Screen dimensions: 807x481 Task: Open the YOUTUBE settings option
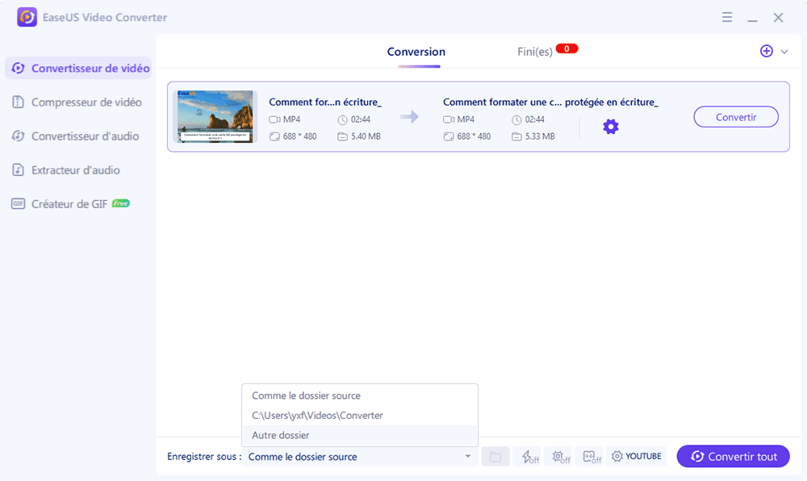637,456
